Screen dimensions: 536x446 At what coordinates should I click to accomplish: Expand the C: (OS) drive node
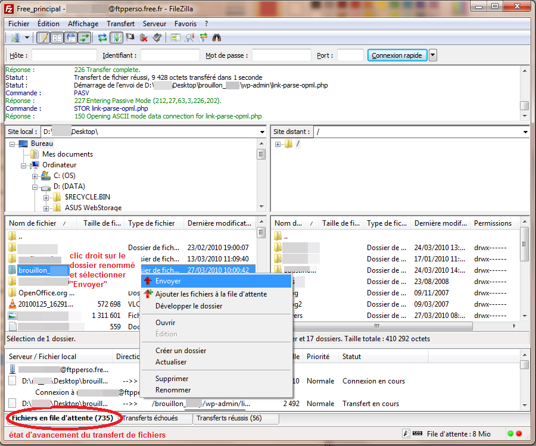click(x=35, y=176)
